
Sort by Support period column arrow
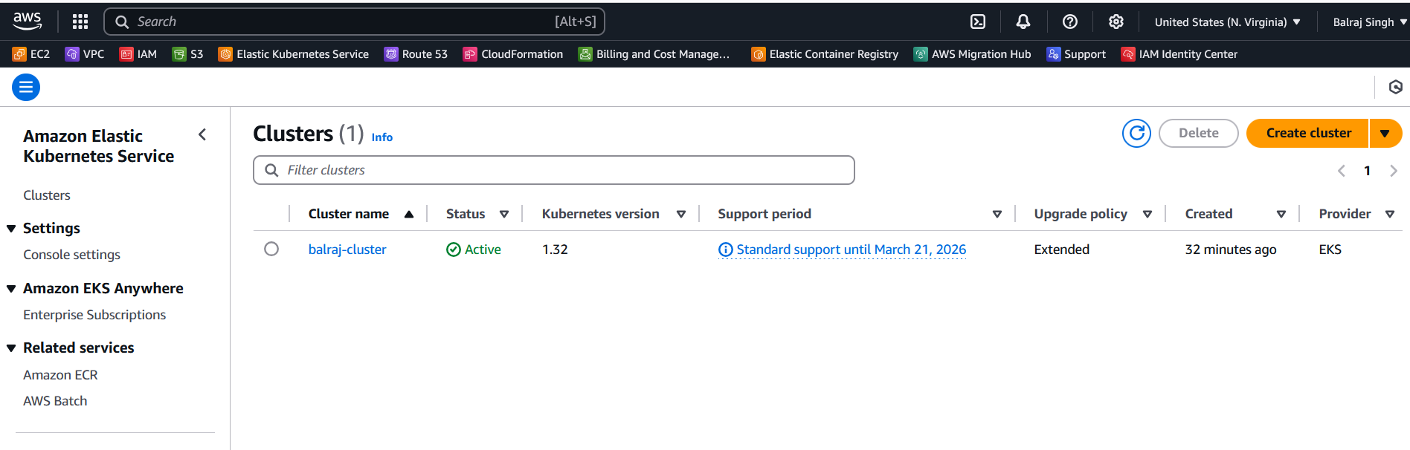point(997,214)
